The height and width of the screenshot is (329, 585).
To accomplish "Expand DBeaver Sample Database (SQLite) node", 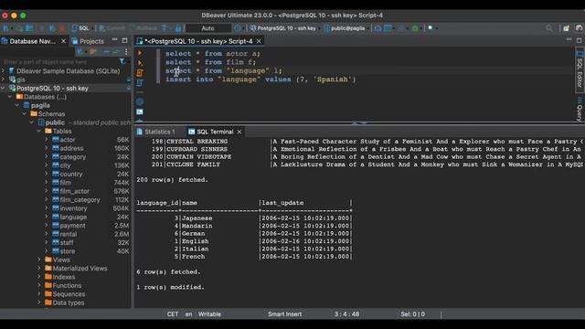I will coord(4,70).
